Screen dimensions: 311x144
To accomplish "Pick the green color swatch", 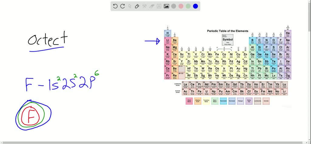I will pos(188,6).
